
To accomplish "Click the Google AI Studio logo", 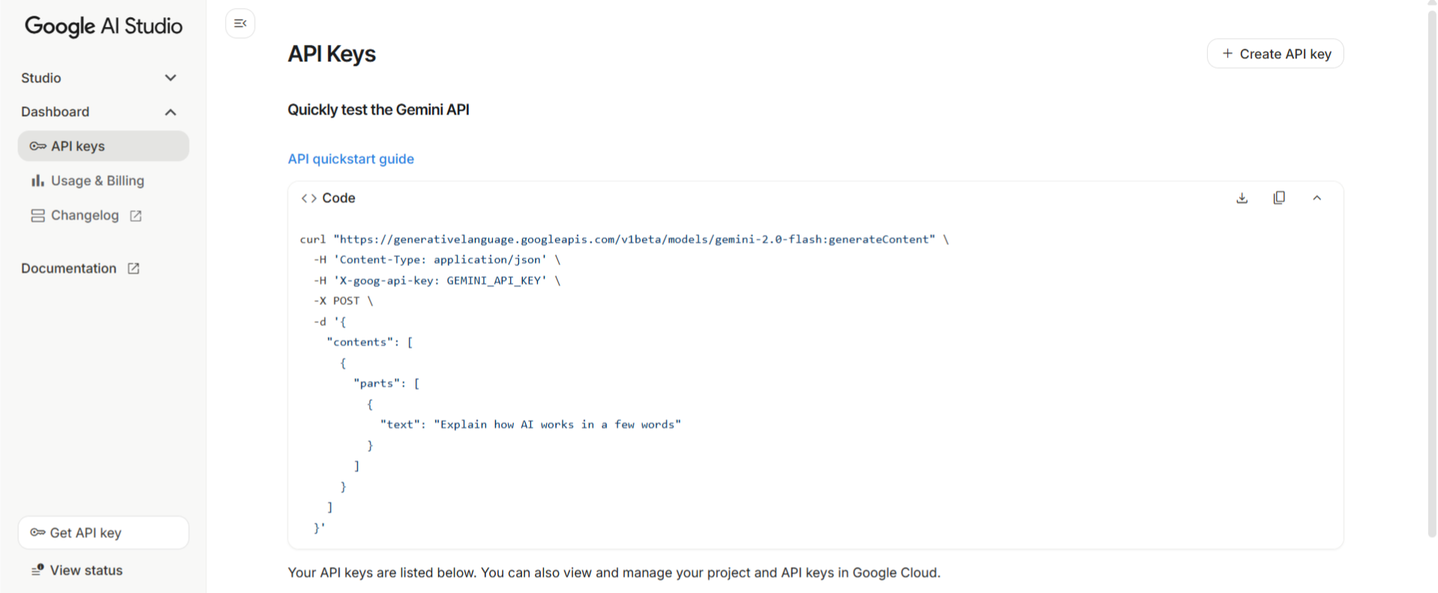I will (x=104, y=26).
